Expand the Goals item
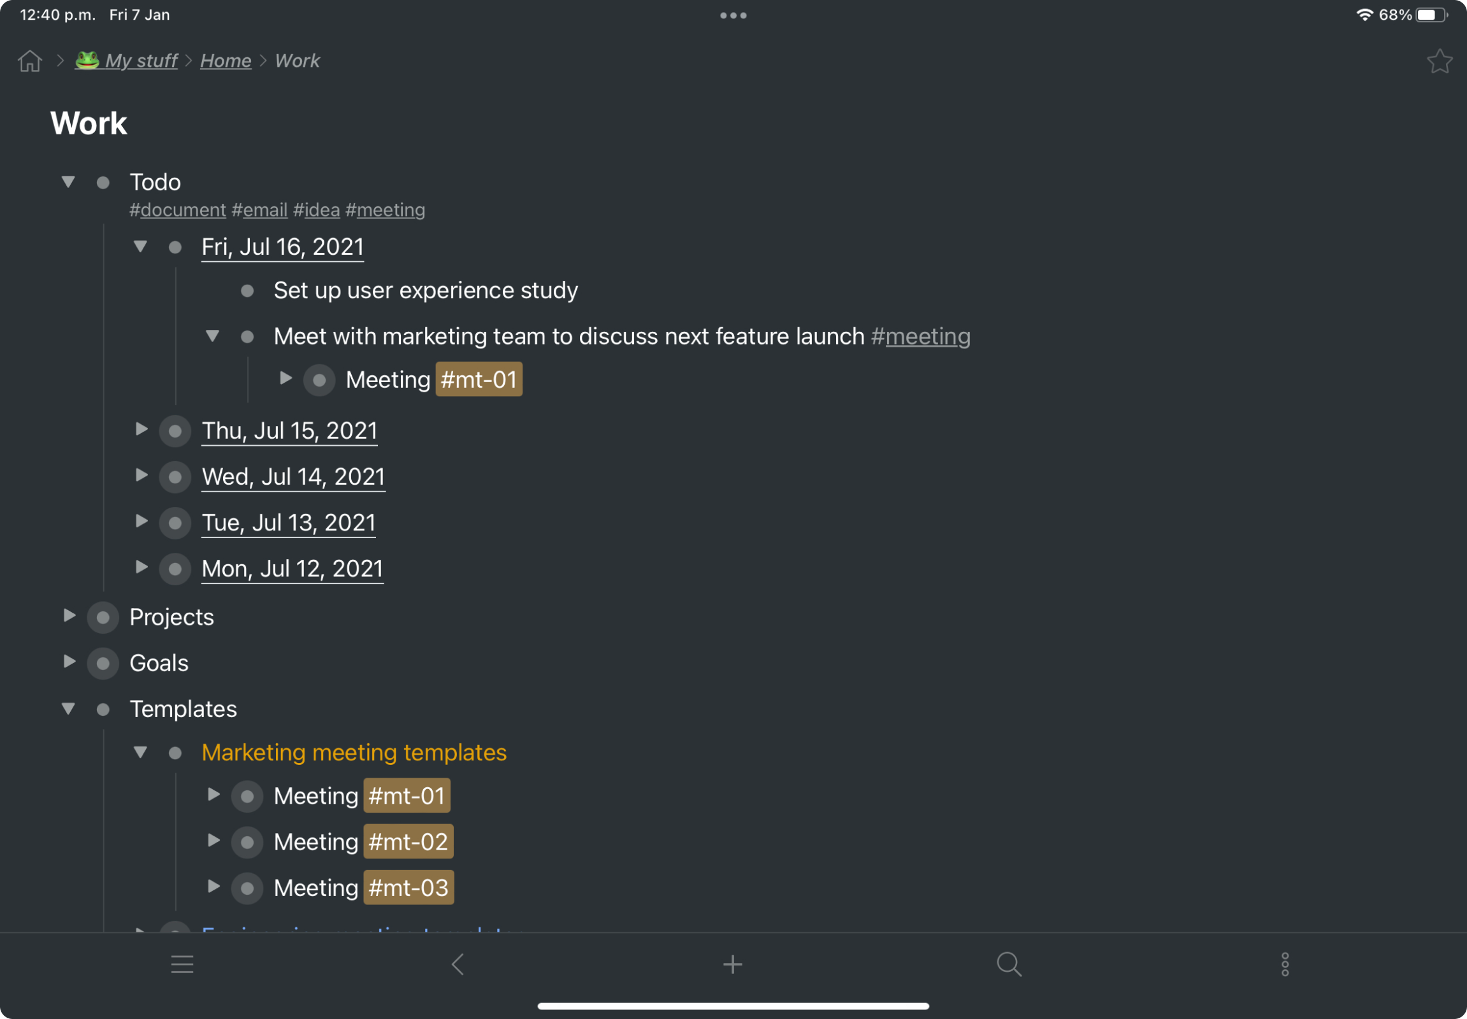Image resolution: width=1467 pixels, height=1019 pixels. [x=69, y=662]
